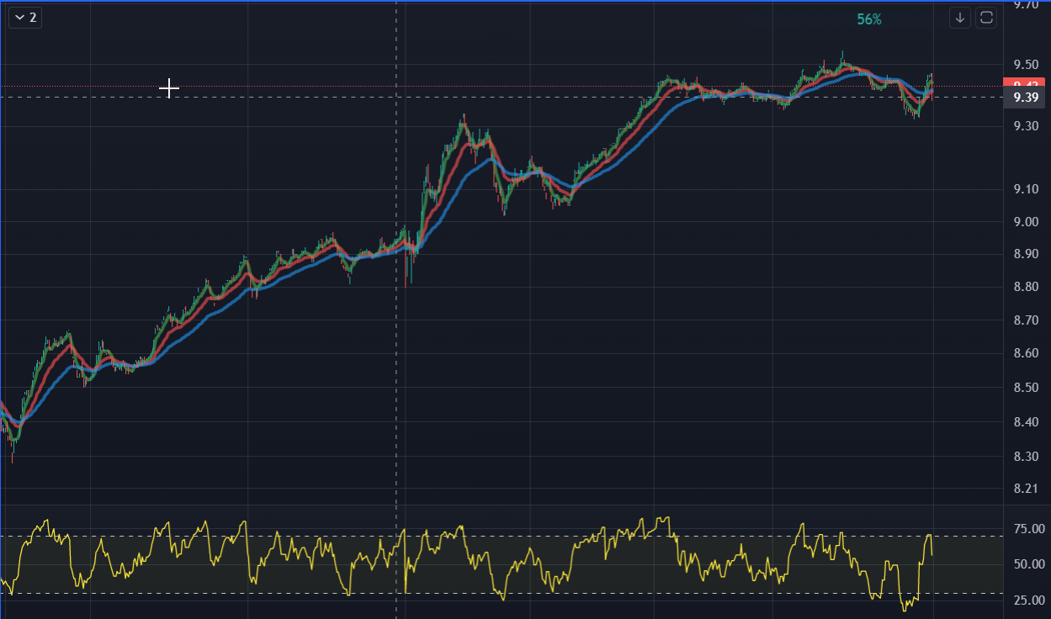Click the 8.21 price scale value
This screenshot has height=619, width=1051.
1026,489
